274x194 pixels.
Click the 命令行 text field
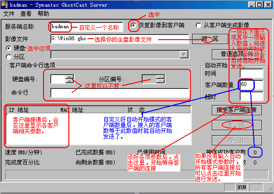pos(120,93)
